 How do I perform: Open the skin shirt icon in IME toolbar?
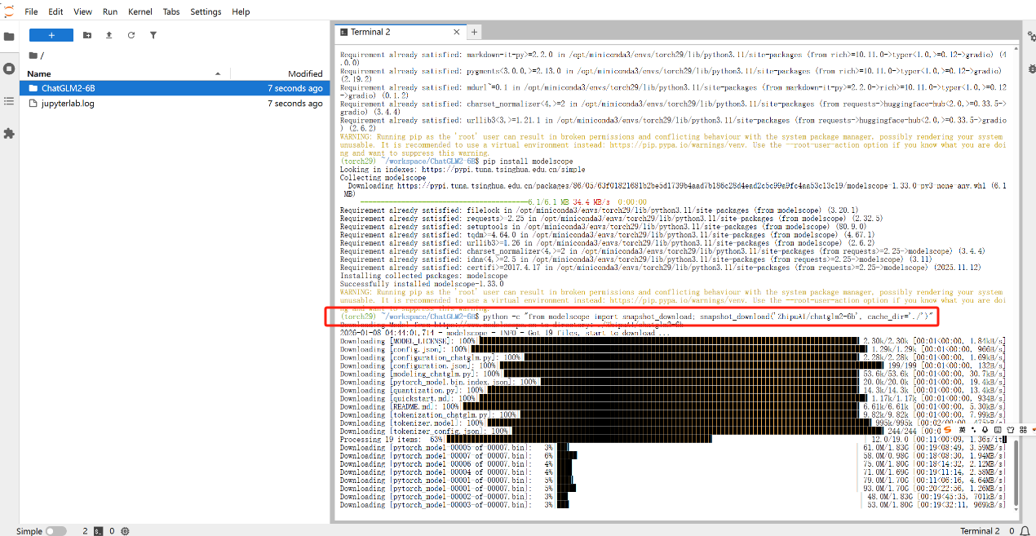click(x=1010, y=429)
